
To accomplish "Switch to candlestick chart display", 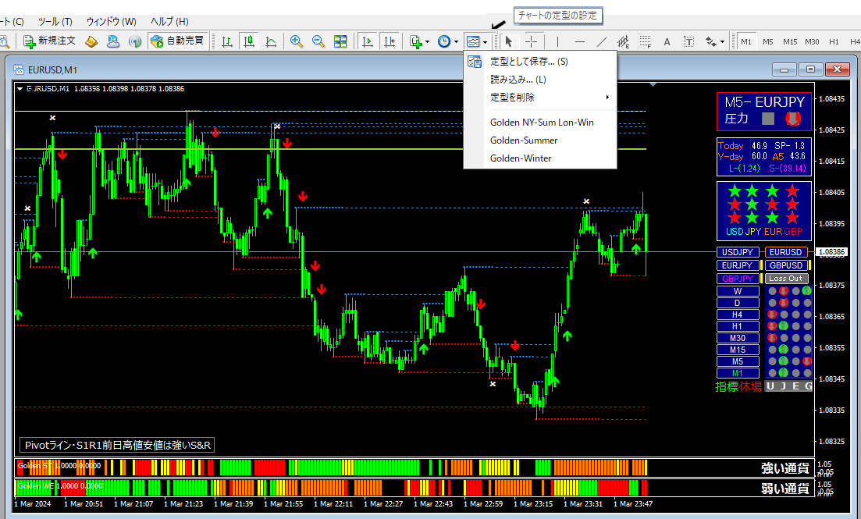I will pyautogui.click(x=249, y=41).
